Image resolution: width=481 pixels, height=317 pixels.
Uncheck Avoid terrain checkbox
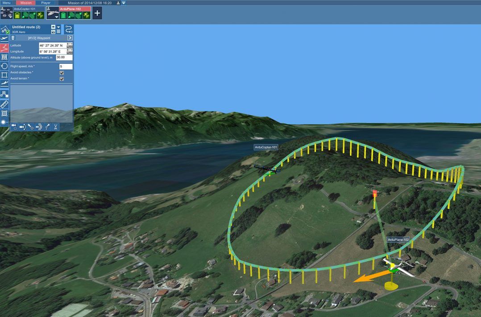pos(62,79)
